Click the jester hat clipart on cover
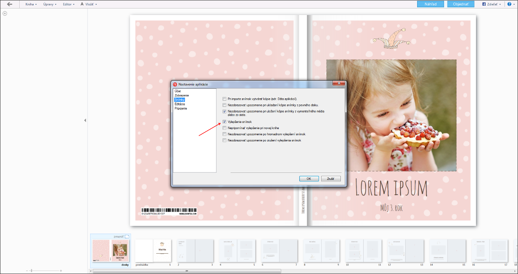518x274 pixels. tap(391, 38)
